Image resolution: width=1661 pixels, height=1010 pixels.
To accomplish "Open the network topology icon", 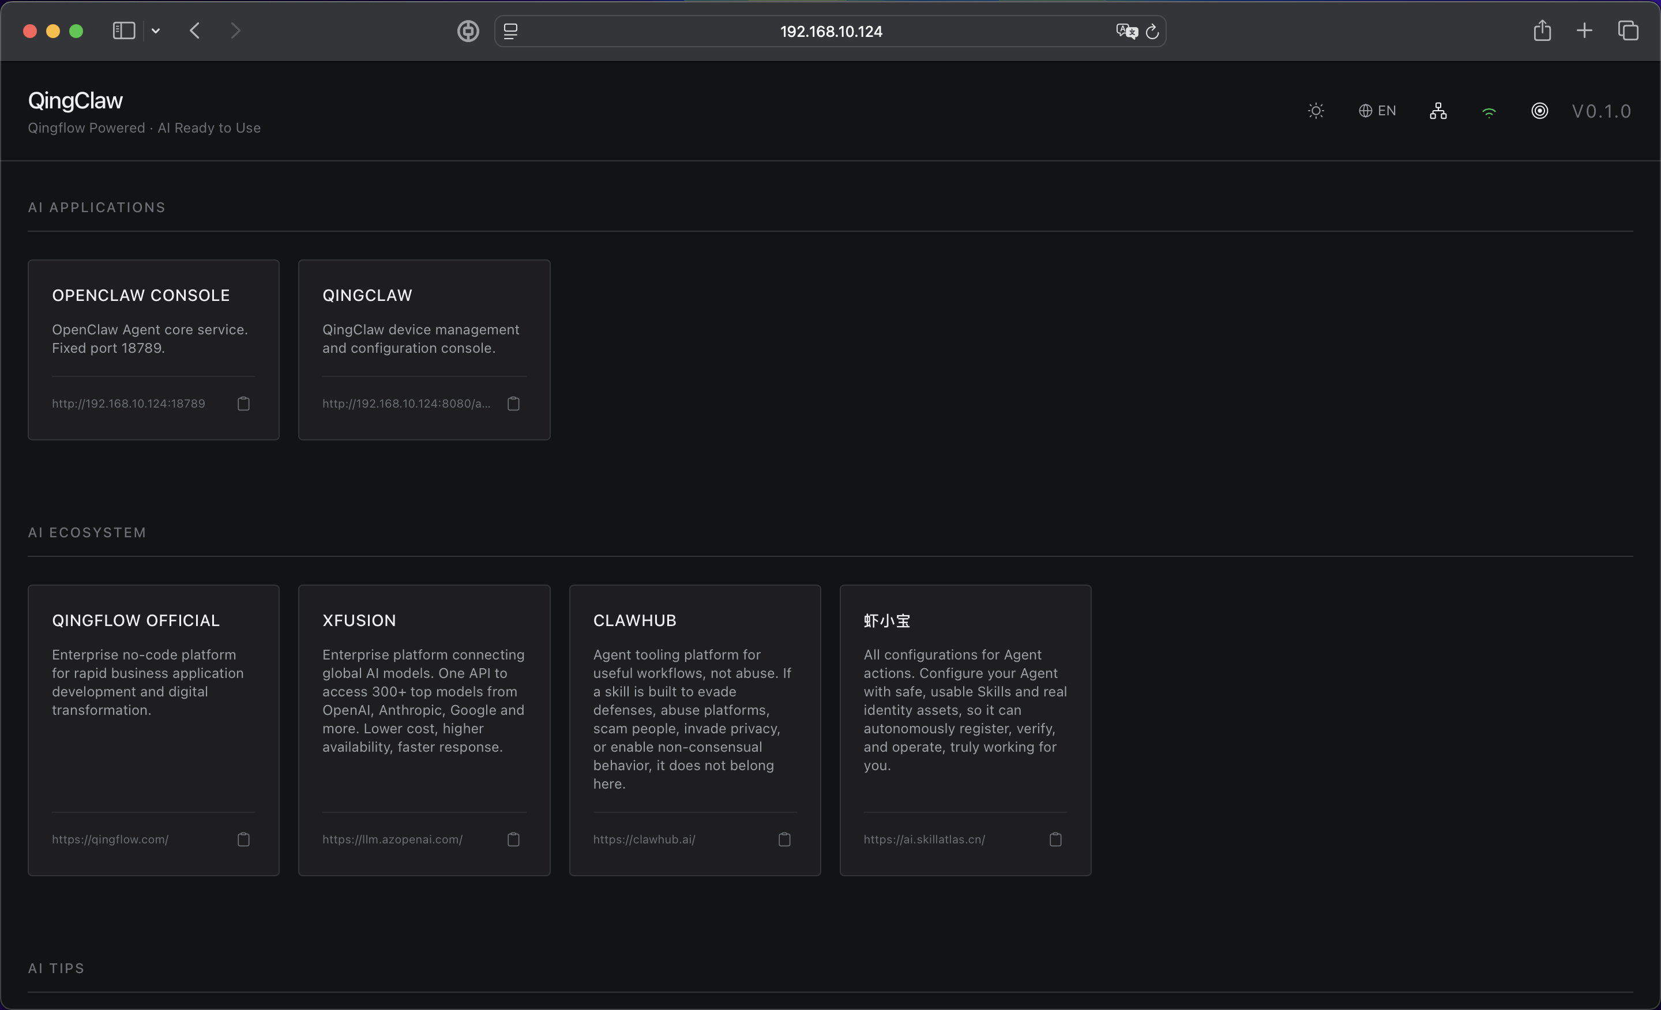I will pos(1438,111).
